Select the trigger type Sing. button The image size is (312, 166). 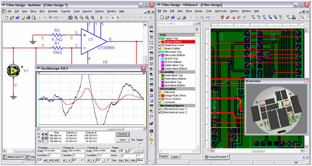120,160
